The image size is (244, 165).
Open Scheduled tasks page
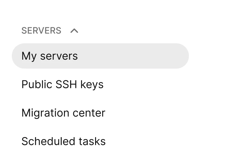[63, 141]
